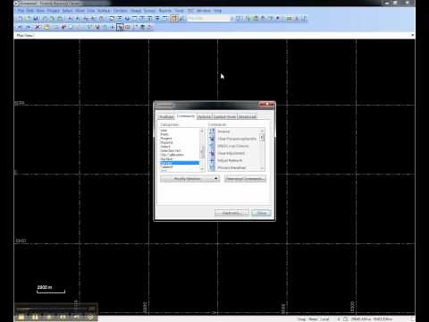This screenshot has width=429, height=322.
Task: Click the Clear Adjustment command icon
Action: coord(212,153)
